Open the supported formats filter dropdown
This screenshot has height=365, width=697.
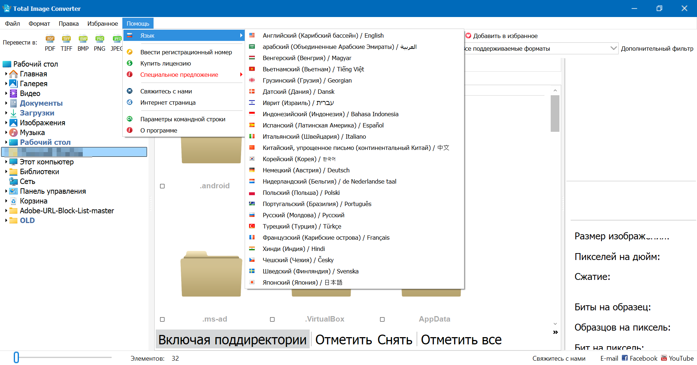(x=613, y=49)
